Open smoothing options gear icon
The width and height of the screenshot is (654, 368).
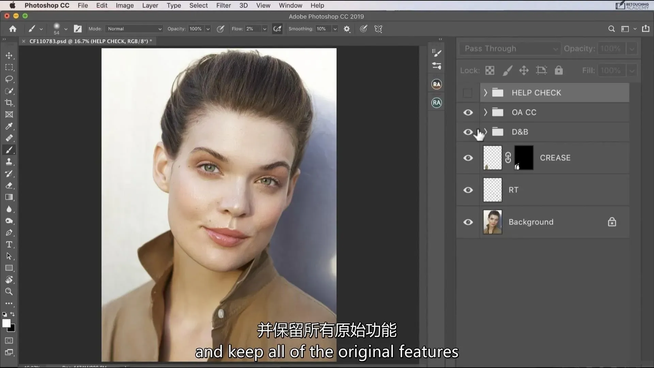(x=347, y=29)
